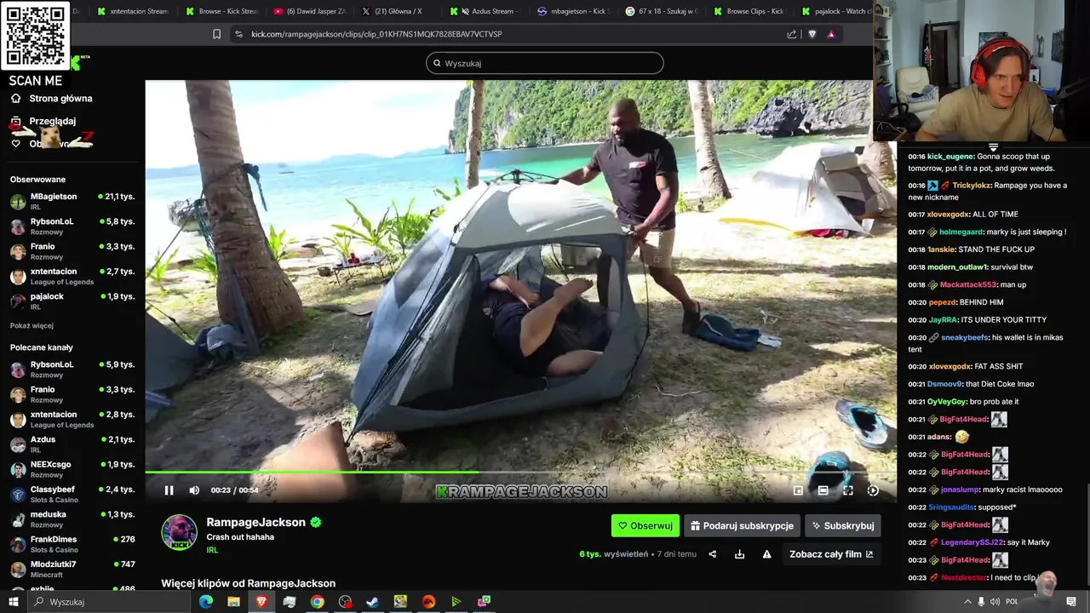Open Zobacz cały film link

click(x=831, y=554)
